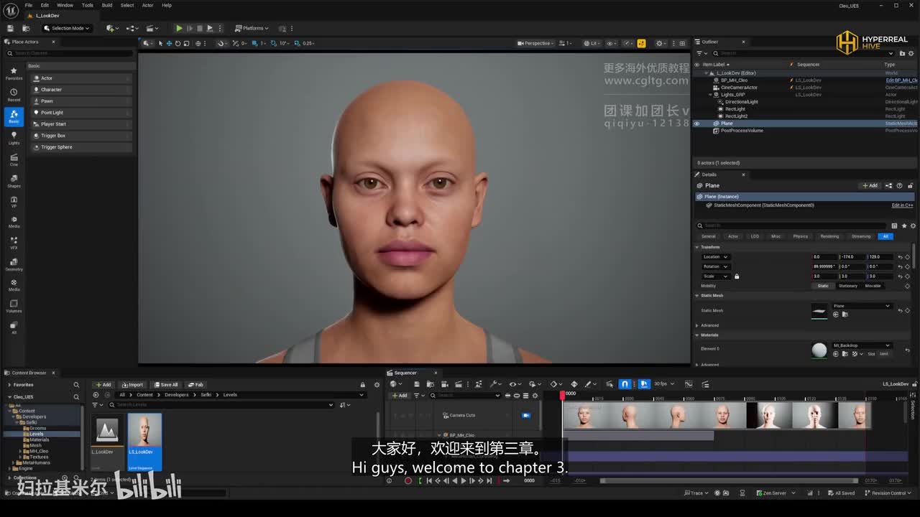Screen dimensions: 920x517
Task: Open the Platforms dropdown
Action: point(252,28)
